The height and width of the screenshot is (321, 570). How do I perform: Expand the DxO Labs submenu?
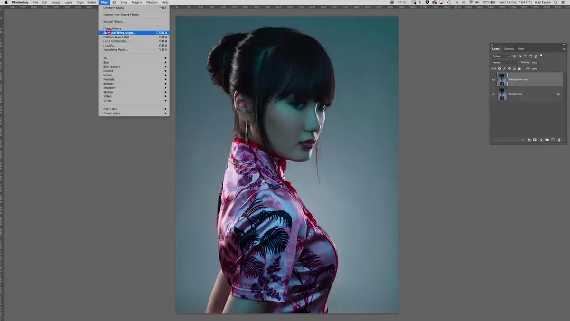pos(134,109)
